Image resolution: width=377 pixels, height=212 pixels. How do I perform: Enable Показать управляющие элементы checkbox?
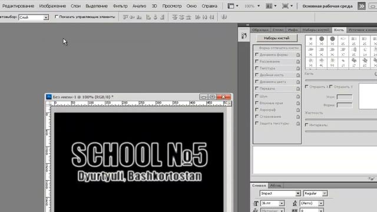57,16
